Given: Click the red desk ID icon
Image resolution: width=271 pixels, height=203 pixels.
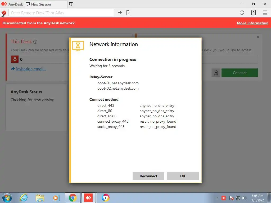Looking at the screenshot, I should tap(15, 59).
